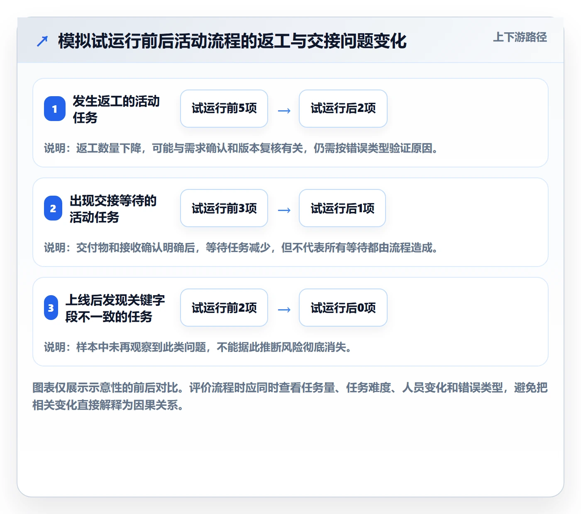The width and height of the screenshot is (581, 514).
Task: Click the arrow between 试运行前5项 and 试运行后2项
Action: (284, 111)
